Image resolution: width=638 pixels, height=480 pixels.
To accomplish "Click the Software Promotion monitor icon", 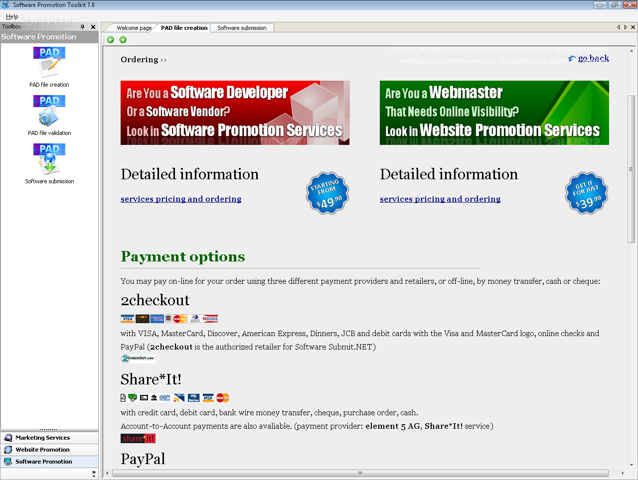I will (8, 462).
